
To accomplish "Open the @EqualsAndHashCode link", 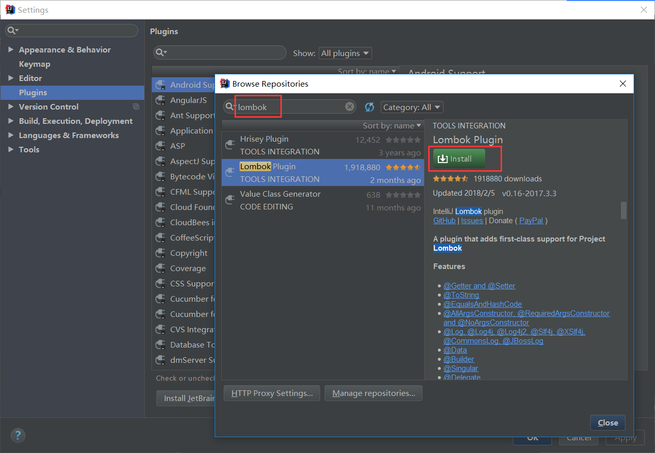I will 483,304.
